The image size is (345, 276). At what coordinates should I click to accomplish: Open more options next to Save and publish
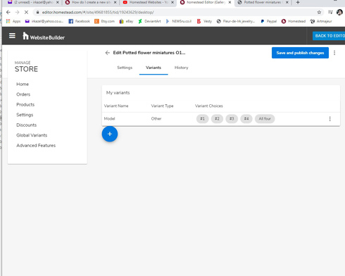334,53
